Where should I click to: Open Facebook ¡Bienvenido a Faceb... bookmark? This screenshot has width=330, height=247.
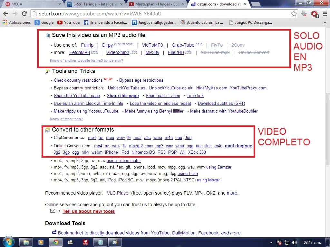pos(105,23)
